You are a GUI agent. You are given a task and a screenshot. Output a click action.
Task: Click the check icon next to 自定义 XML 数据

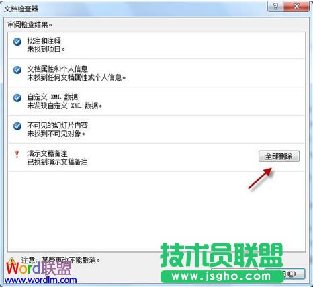click(x=17, y=98)
